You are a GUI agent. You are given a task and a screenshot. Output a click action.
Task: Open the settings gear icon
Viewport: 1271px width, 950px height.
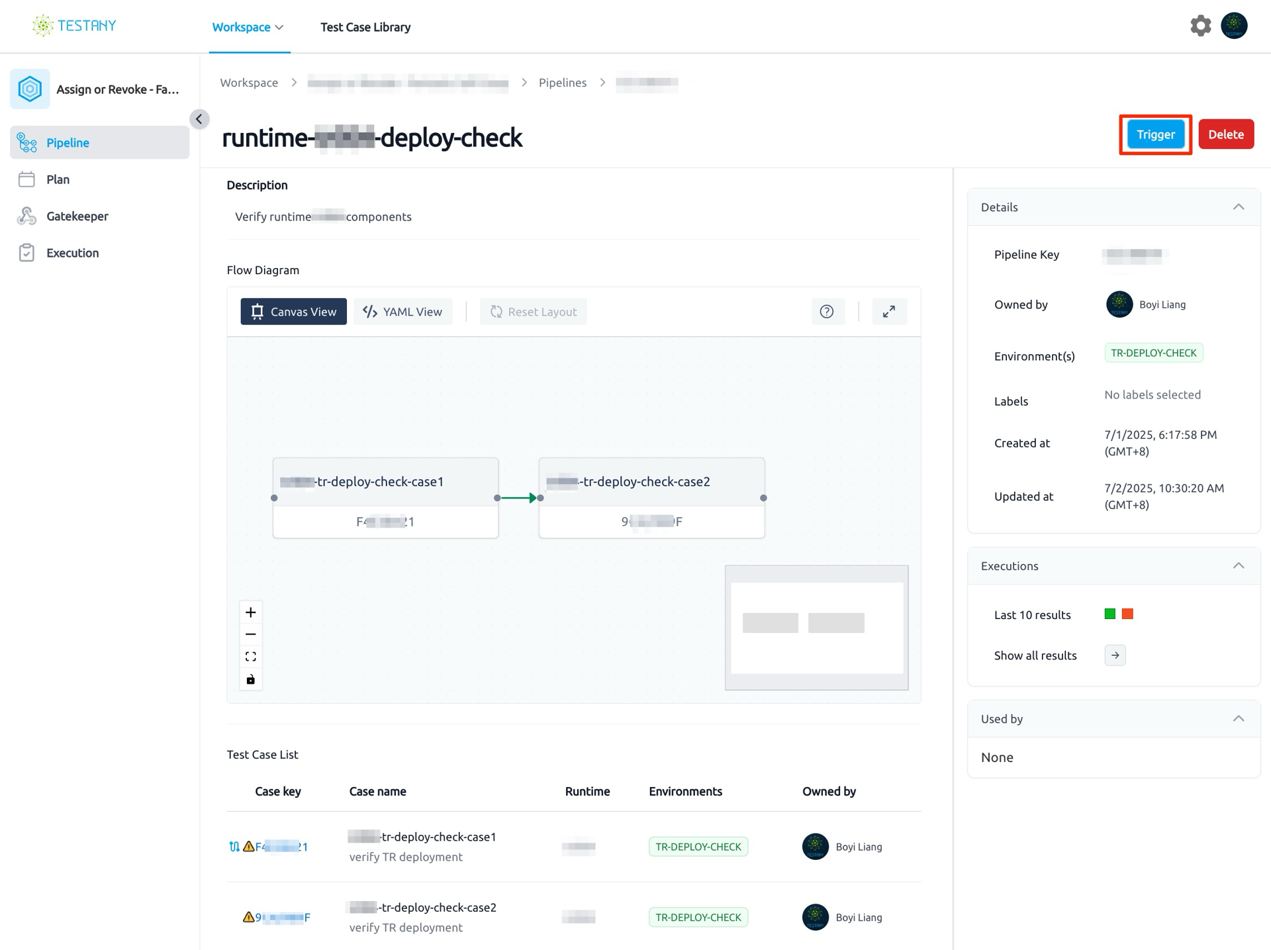[x=1200, y=26]
